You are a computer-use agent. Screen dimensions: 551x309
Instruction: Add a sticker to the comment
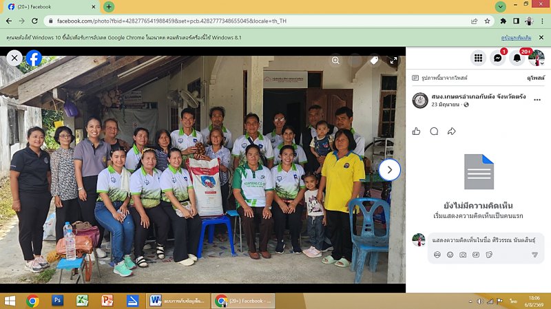[489, 255]
